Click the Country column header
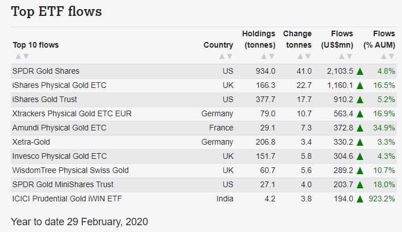Image resolution: width=402 pixels, height=232 pixels. point(218,45)
